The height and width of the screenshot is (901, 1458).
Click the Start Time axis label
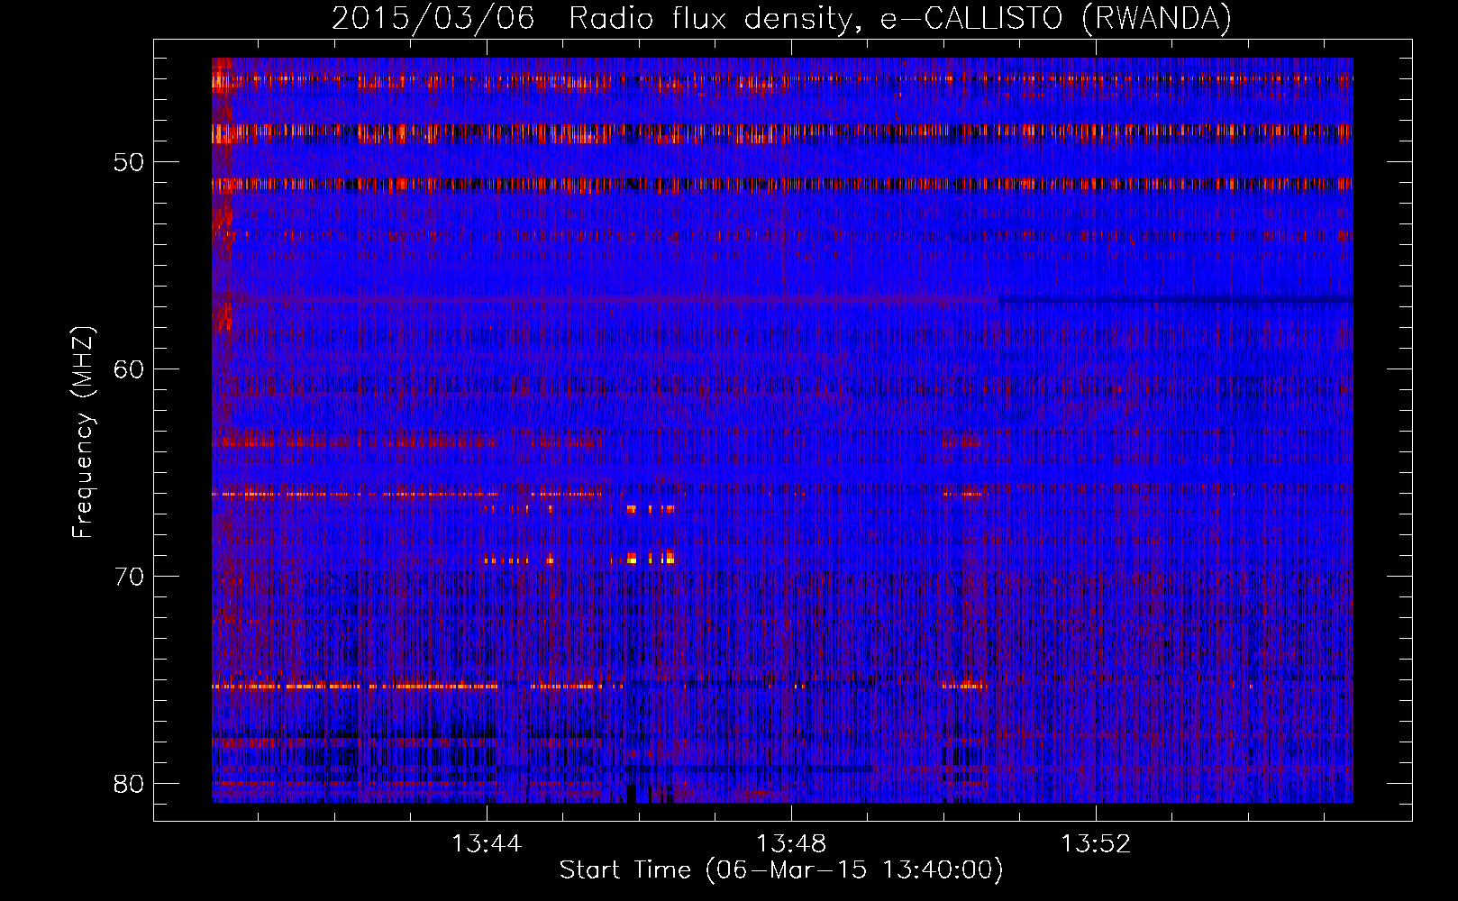(781, 870)
